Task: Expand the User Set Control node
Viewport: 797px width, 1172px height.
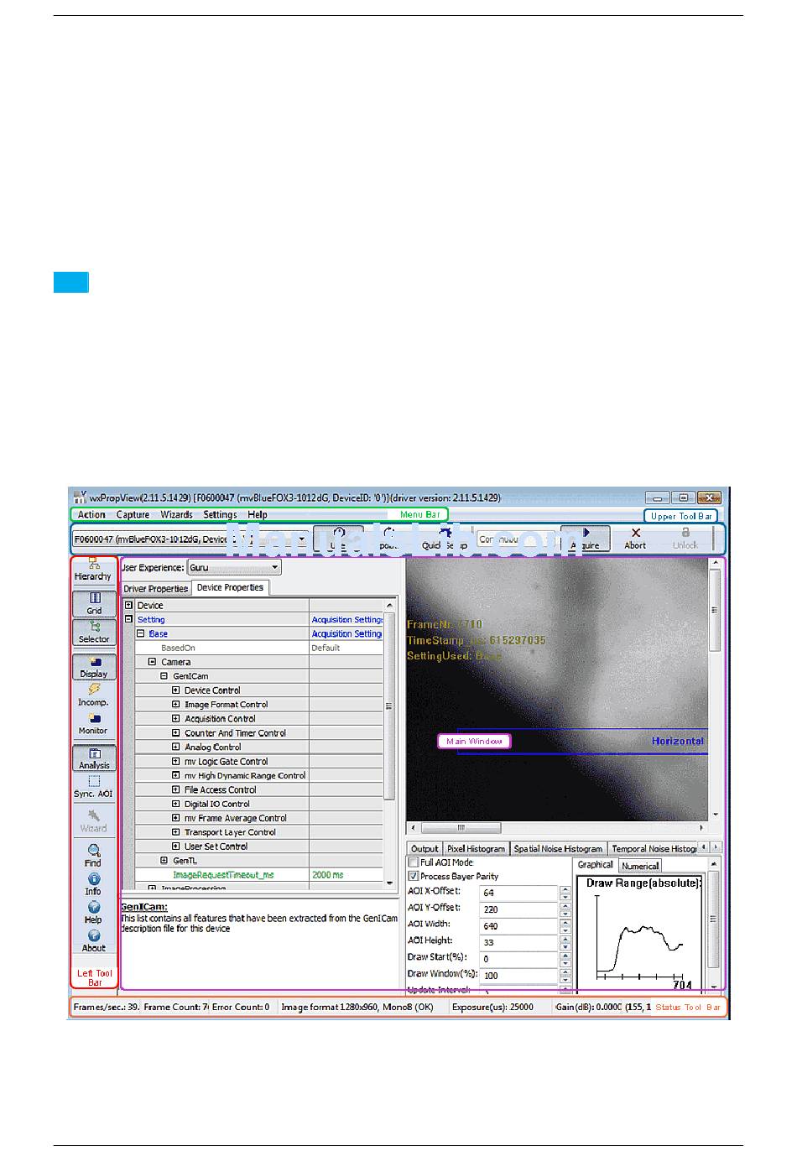Action: click(176, 846)
